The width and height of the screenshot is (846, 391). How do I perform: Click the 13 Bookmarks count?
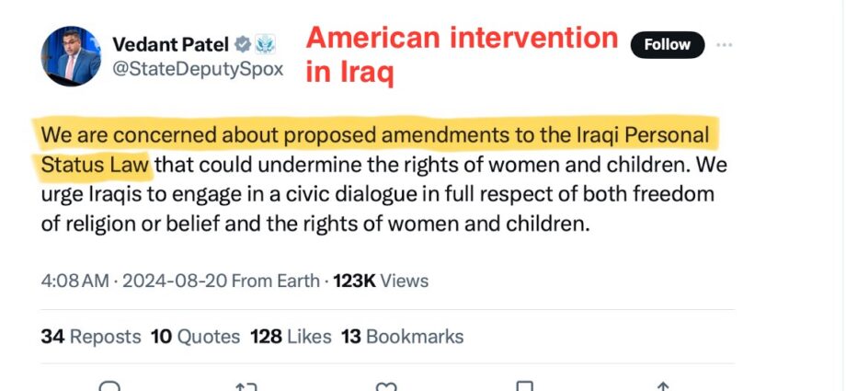[402, 337]
